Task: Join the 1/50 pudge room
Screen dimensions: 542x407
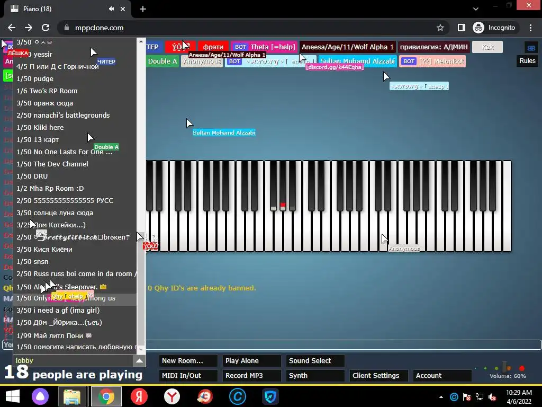Action: coord(75,78)
